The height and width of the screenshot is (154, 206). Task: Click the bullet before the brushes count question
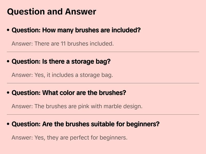(8, 30)
